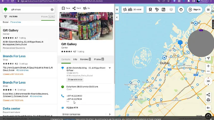Viewport: 214px width, 120px height.
Task: Share the map via share icon
Action: (x=208, y=95)
